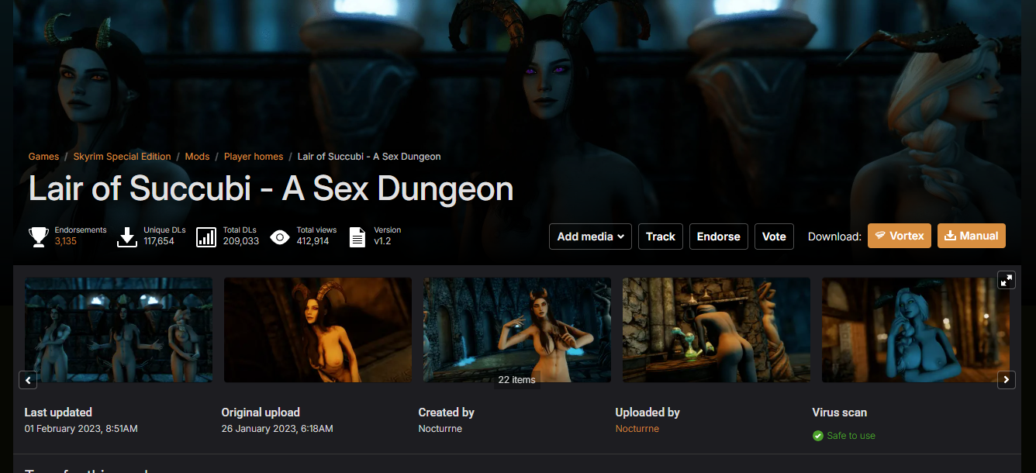Open the Skyrim Special Edition breadcrumb link
The image size is (1036, 473).
[122, 157]
